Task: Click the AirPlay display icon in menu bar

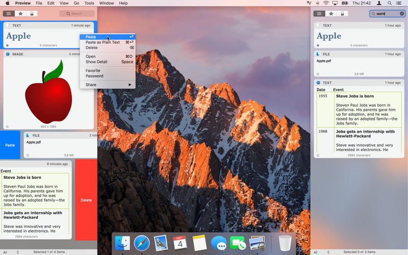Action: (x=335, y=3)
